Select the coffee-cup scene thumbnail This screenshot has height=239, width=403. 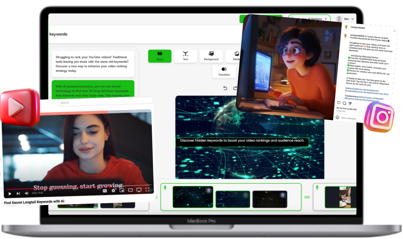340,197
